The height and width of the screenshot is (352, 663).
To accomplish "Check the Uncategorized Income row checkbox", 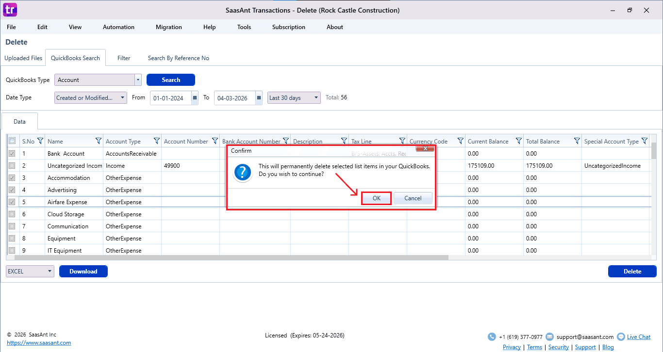I will point(12,165).
